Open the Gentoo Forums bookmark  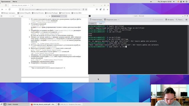click(x=38, y=13)
